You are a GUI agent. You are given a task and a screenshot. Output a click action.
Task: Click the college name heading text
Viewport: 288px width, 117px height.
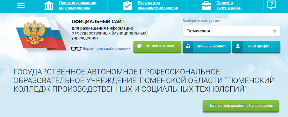pos(144,80)
